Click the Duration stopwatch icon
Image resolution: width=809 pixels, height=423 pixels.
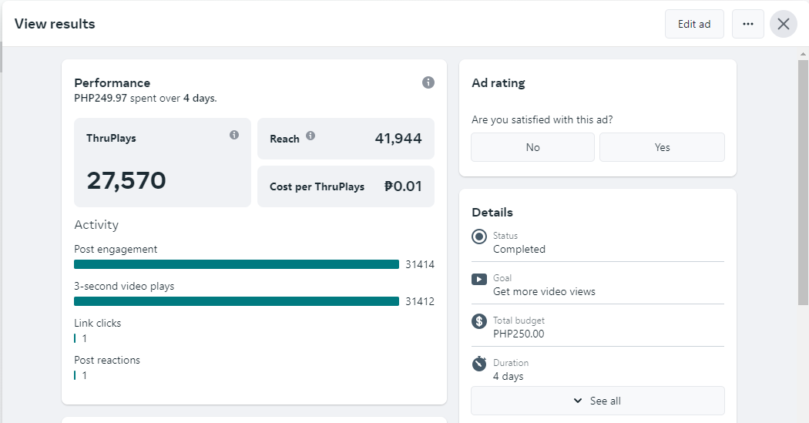click(x=479, y=363)
